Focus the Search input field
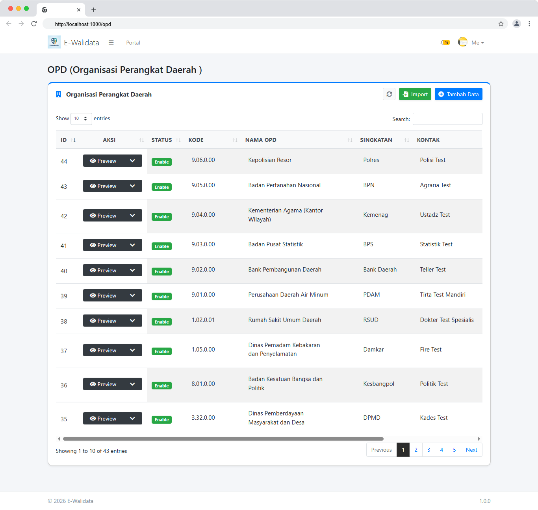 [447, 119]
